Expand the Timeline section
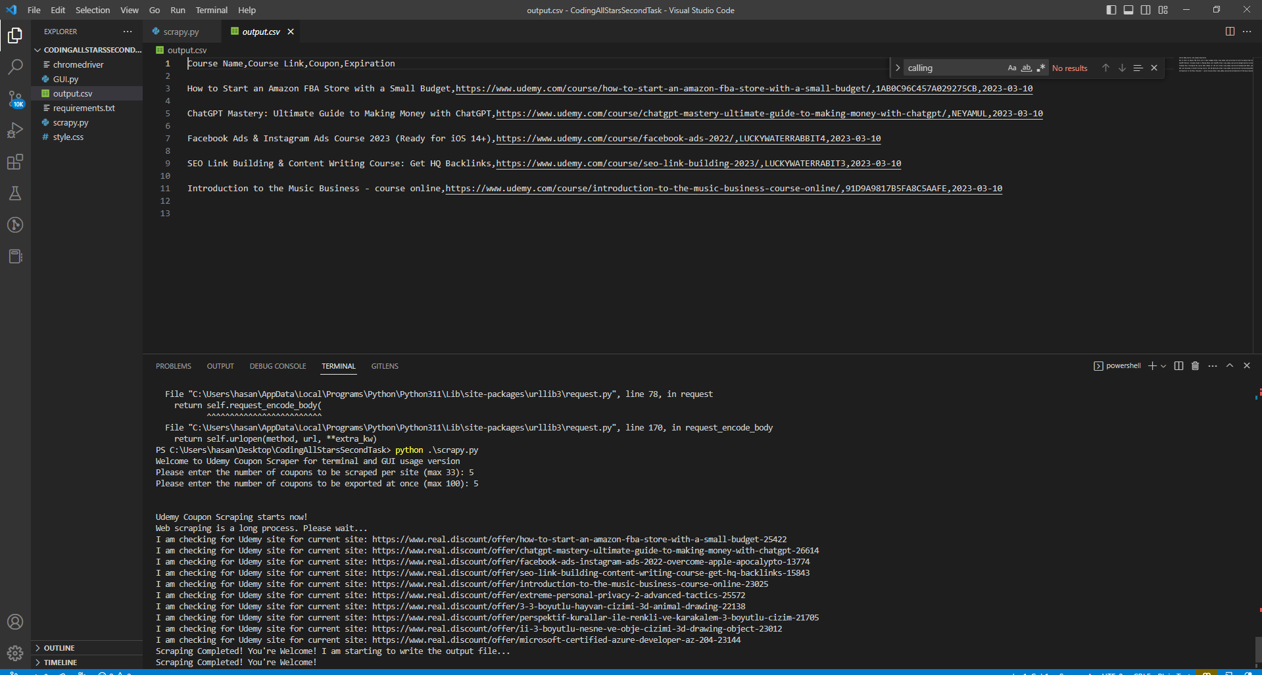Viewport: 1262px width, 675px height. [61, 662]
